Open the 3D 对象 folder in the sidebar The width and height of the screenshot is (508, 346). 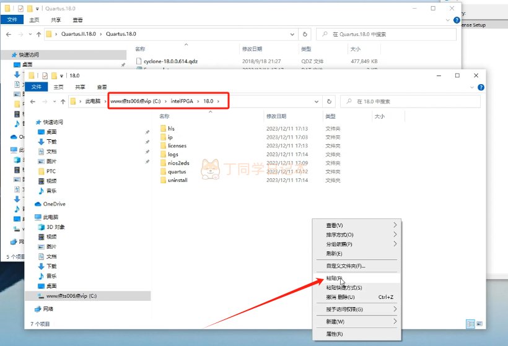coord(55,227)
